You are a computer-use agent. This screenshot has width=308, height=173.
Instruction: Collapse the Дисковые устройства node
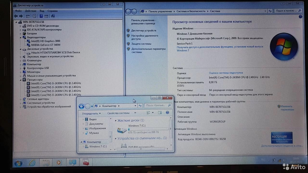20,49
